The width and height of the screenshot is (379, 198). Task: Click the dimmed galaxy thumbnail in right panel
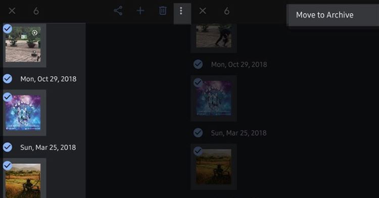(214, 98)
